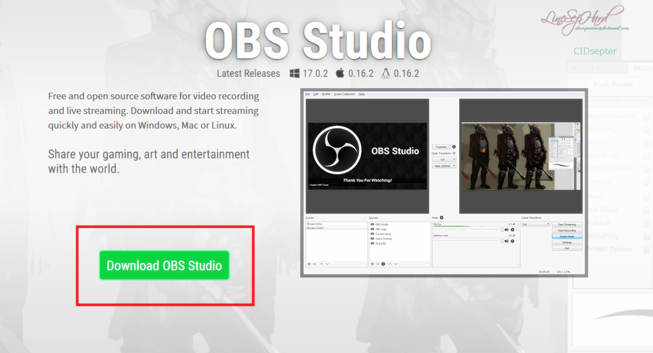
Task: Open the Settings button in OBS controls
Action: (567, 242)
